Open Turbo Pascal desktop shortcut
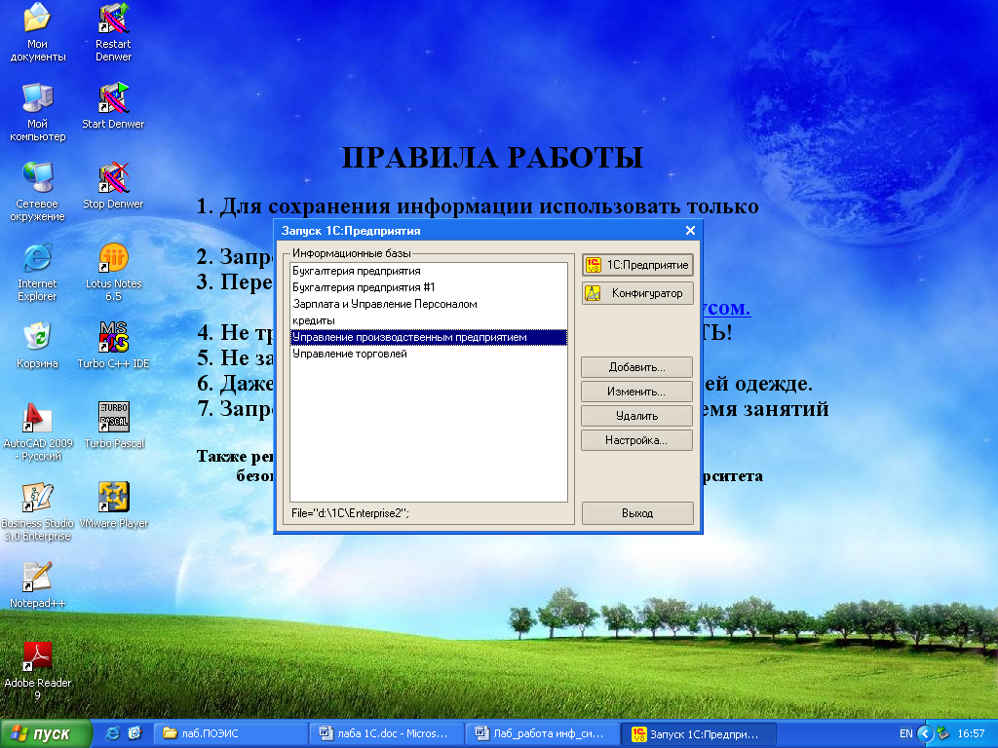998x748 pixels. tap(114, 419)
